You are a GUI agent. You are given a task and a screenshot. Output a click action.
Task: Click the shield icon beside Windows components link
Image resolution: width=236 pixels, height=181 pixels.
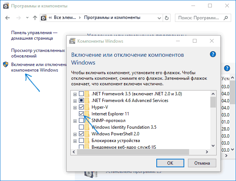(x=6, y=65)
